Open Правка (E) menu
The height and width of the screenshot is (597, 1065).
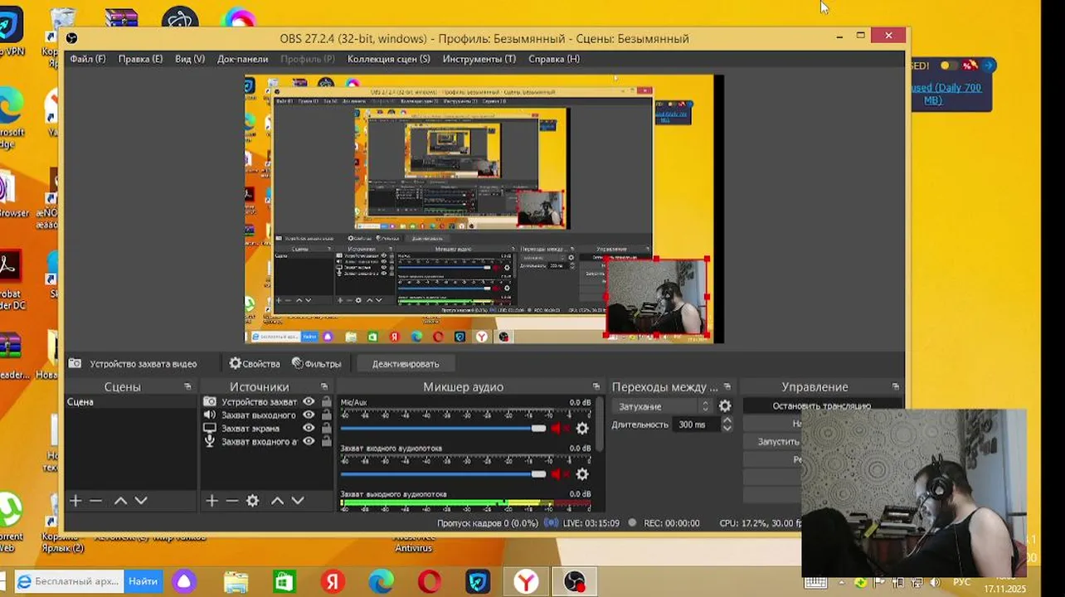click(x=140, y=59)
